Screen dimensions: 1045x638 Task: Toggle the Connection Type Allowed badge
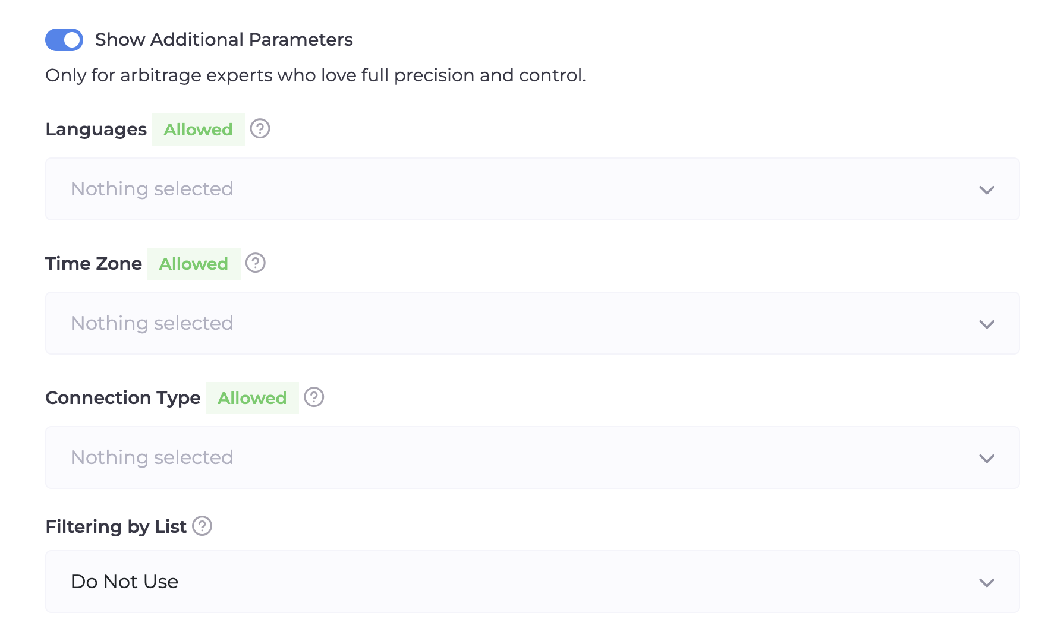[252, 398]
